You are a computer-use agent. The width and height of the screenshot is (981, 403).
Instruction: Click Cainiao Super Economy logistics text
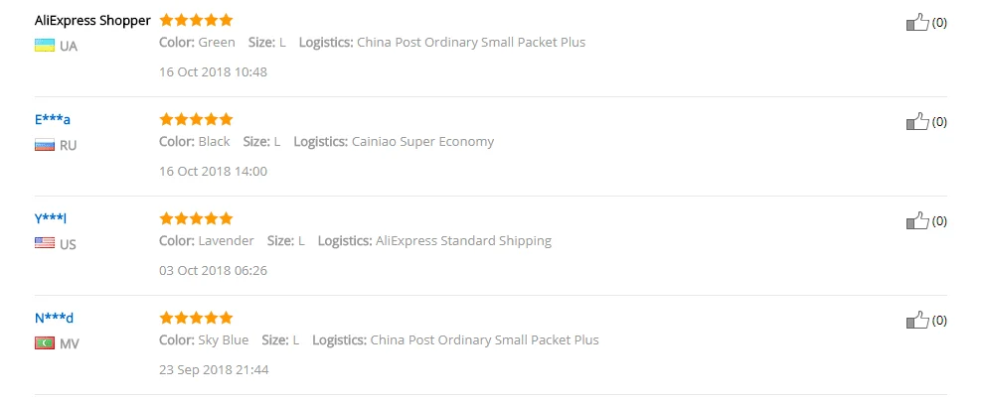(x=423, y=142)
